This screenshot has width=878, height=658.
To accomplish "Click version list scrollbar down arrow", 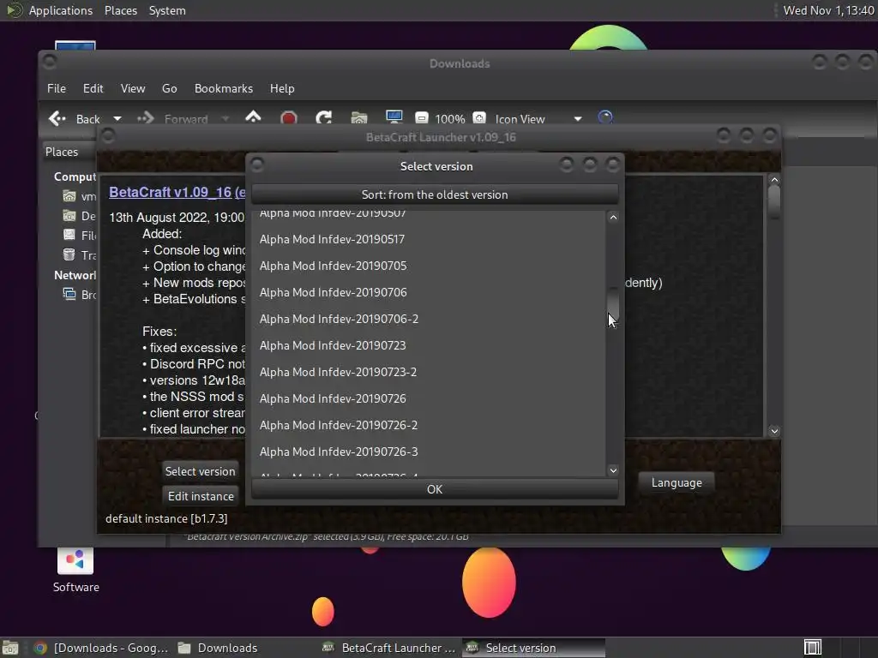I will (x=613, y=470).
